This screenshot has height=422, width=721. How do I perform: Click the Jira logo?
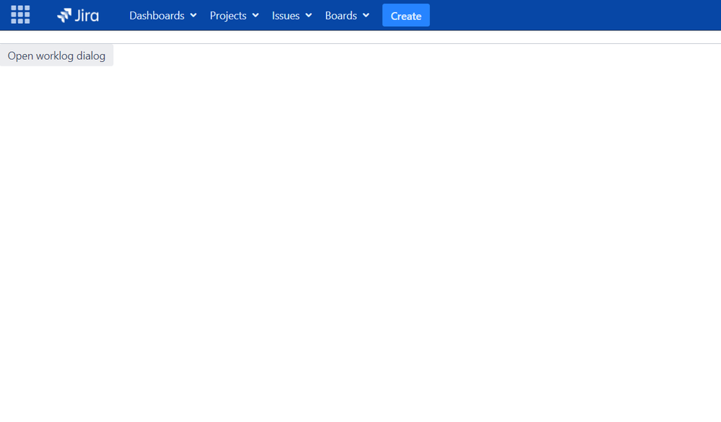click(78, 15)
